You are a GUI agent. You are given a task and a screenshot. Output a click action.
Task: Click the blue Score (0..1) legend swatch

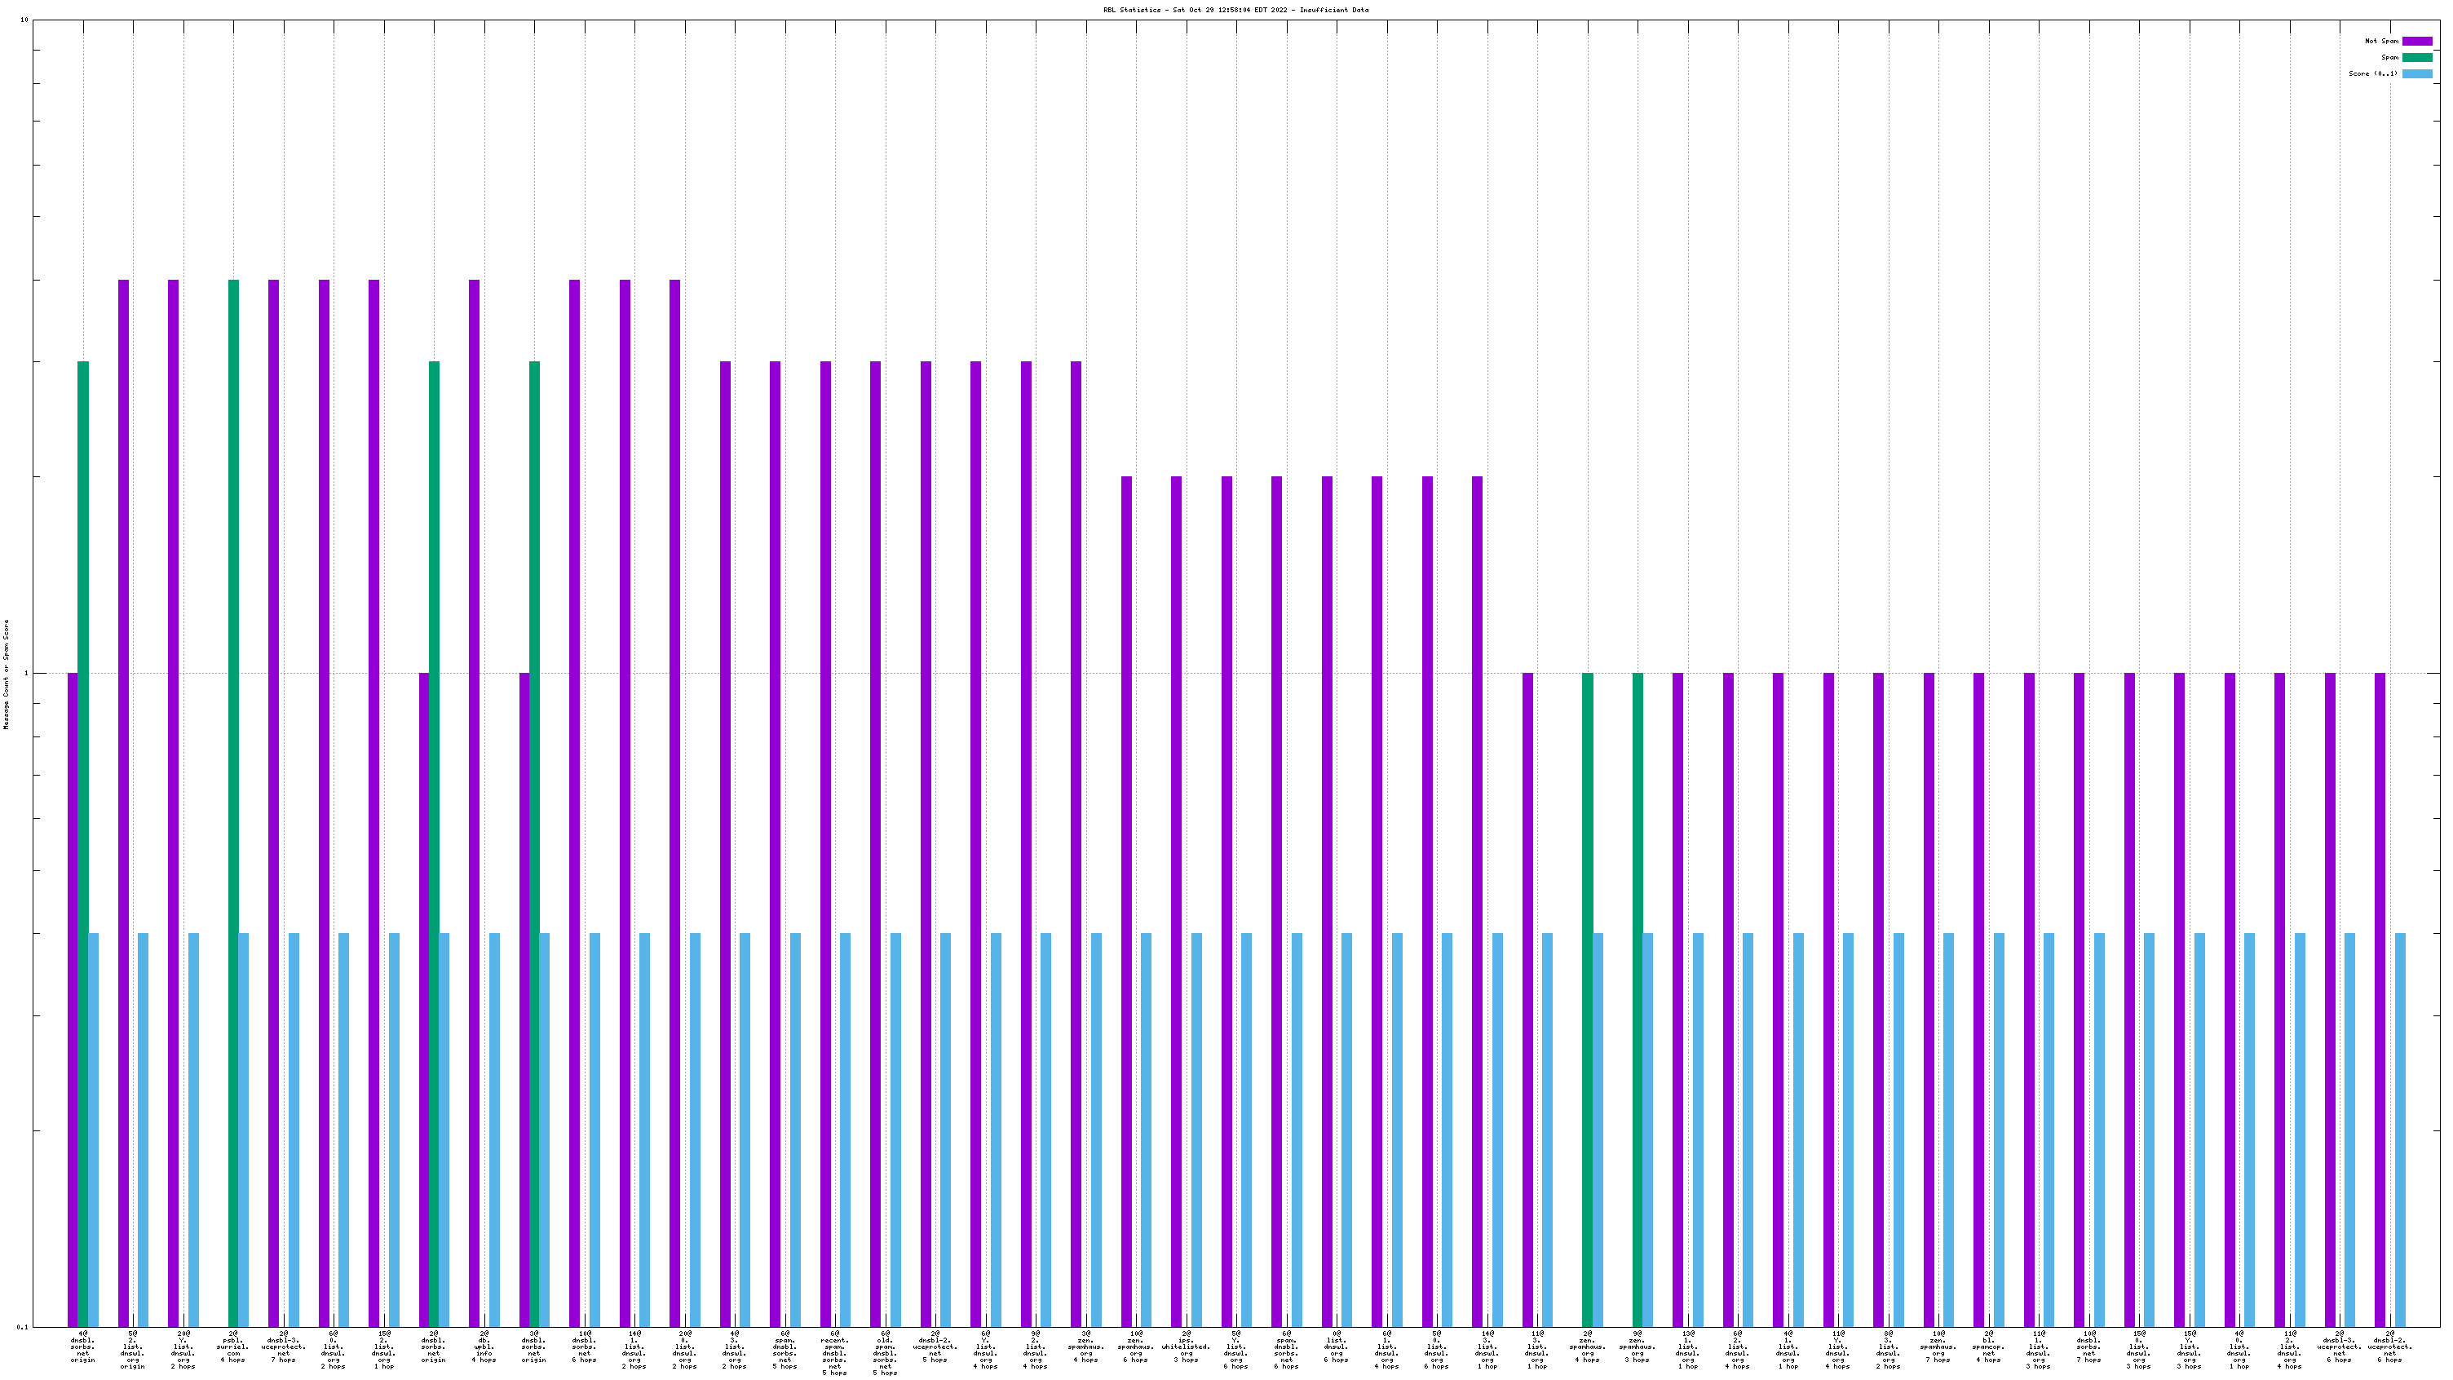click(x=2417, y=73)
